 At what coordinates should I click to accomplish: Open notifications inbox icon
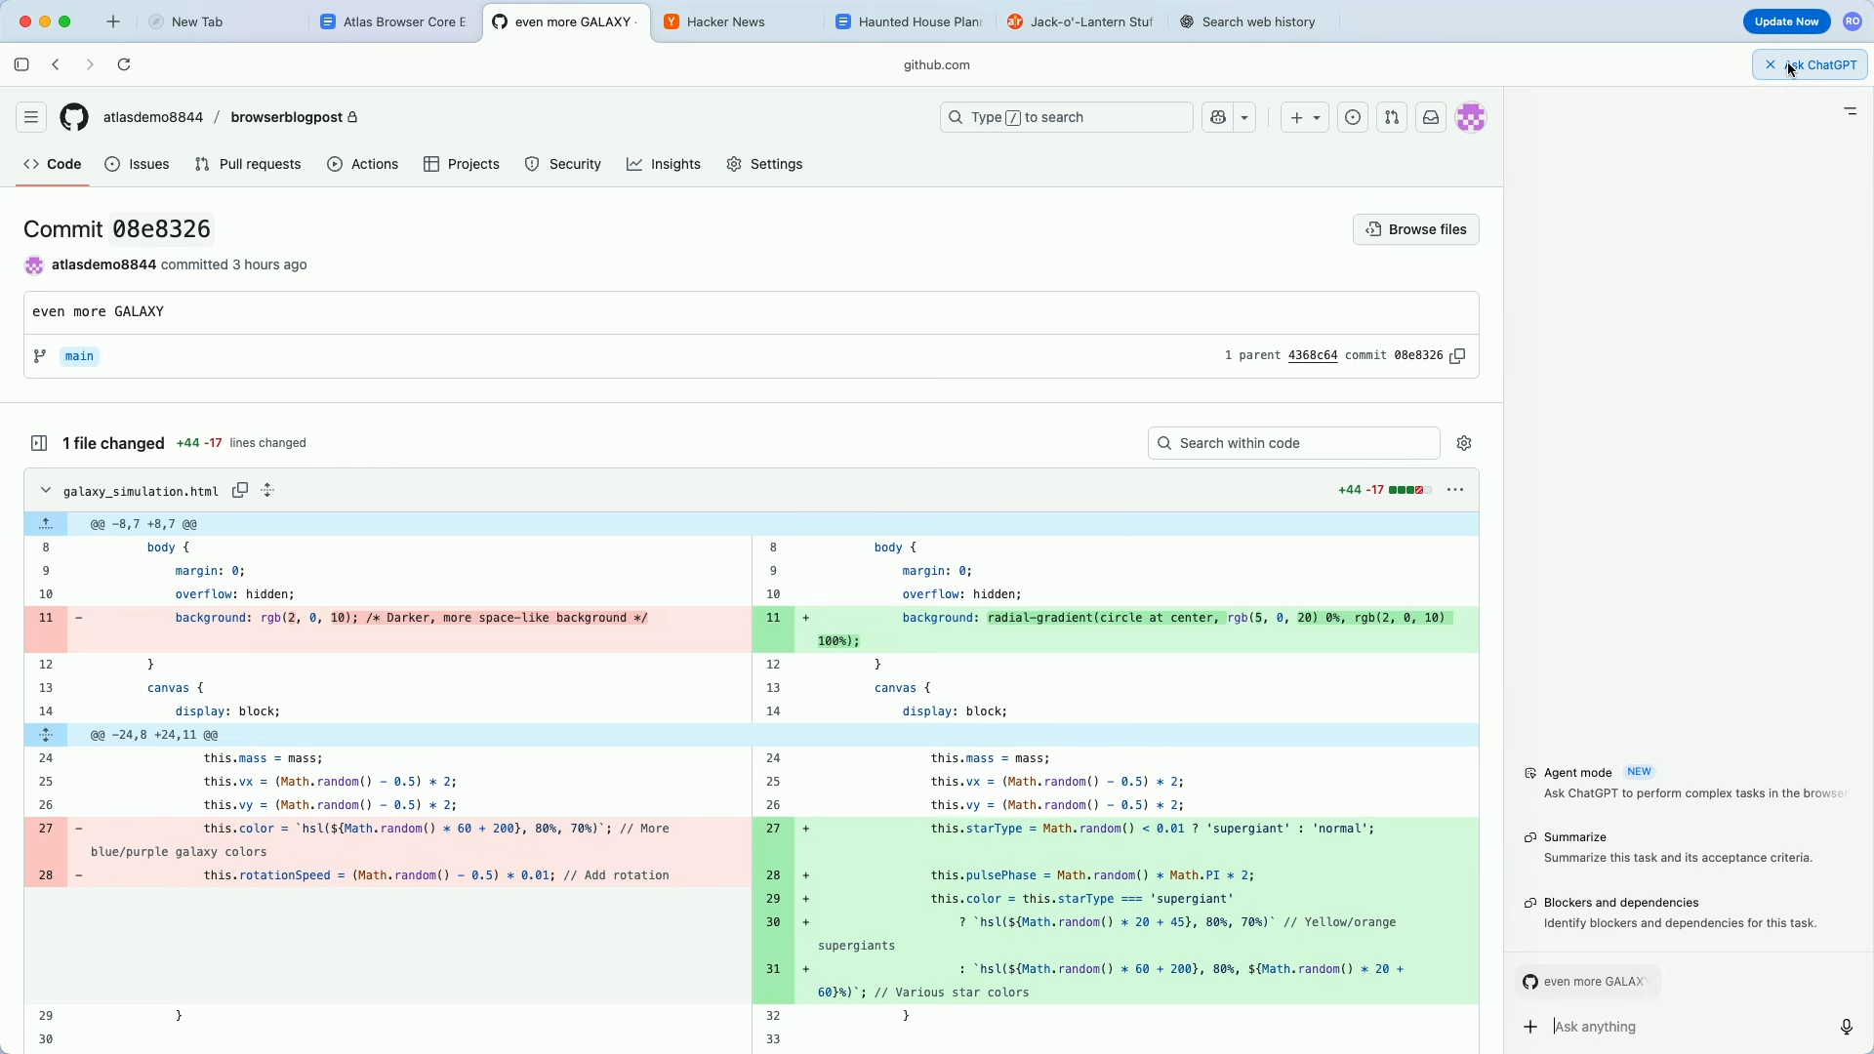pyautogui.click(x=1431, y=117)
